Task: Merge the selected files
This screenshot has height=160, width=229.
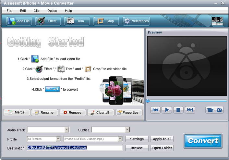Action: [17, 112]
